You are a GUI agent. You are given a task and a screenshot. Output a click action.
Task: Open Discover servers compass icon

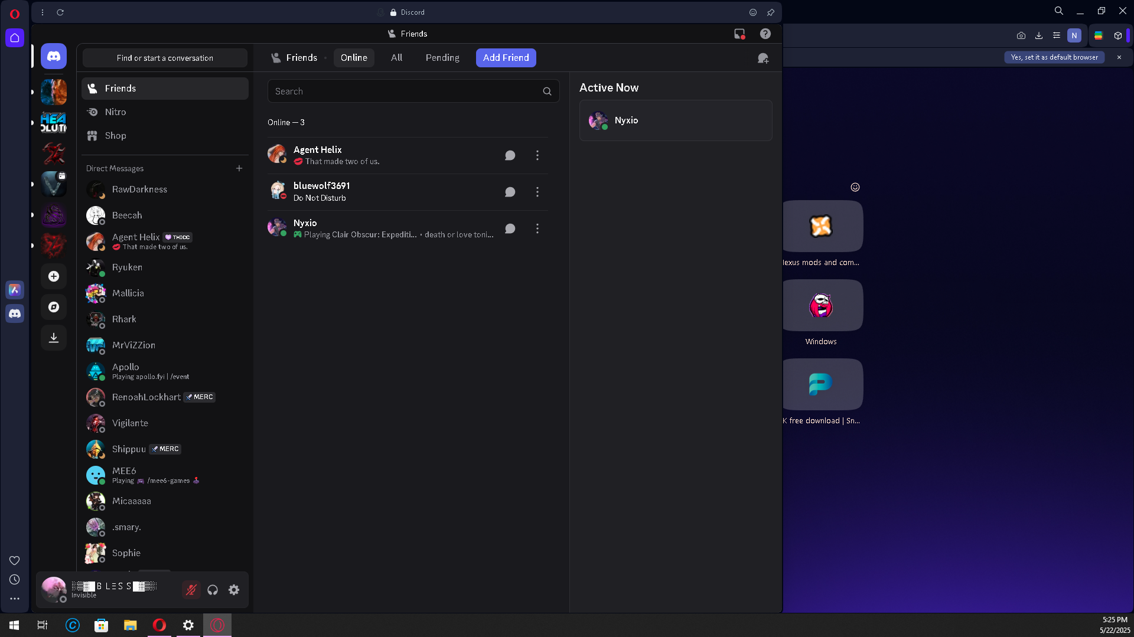coord(54,307)
